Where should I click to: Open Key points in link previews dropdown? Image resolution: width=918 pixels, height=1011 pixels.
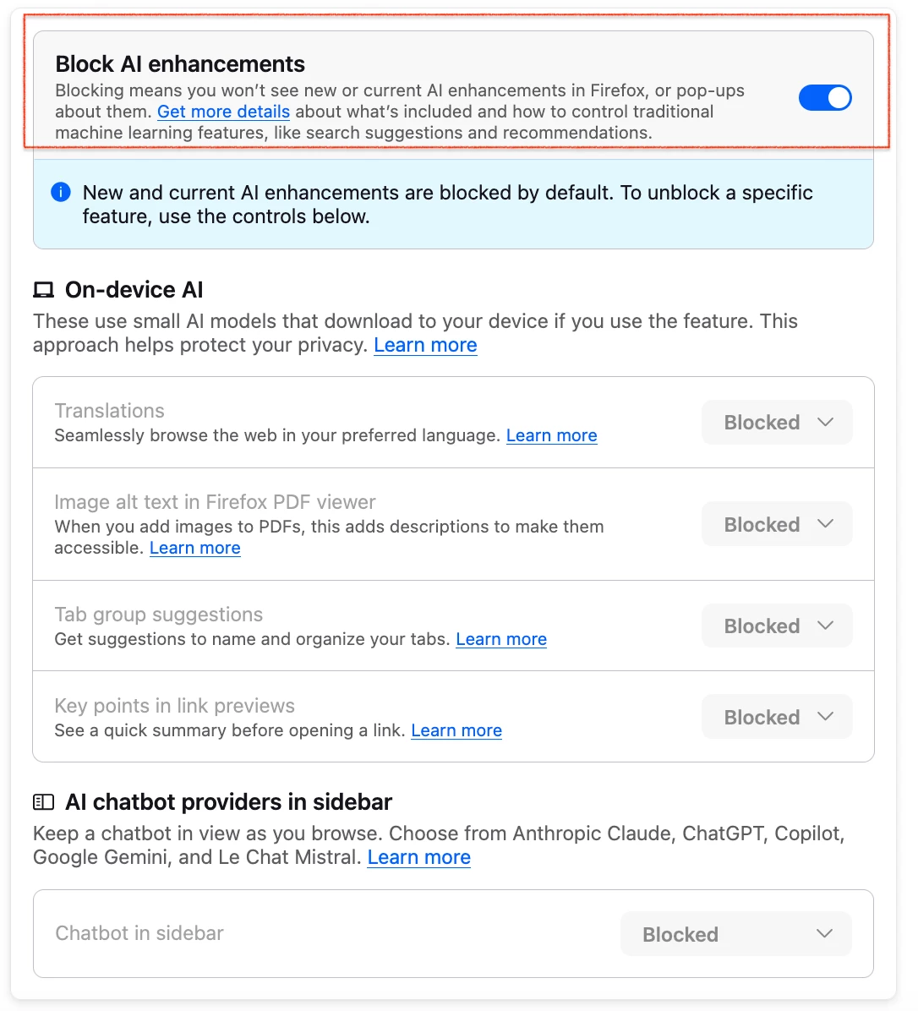tap(776, 717)
